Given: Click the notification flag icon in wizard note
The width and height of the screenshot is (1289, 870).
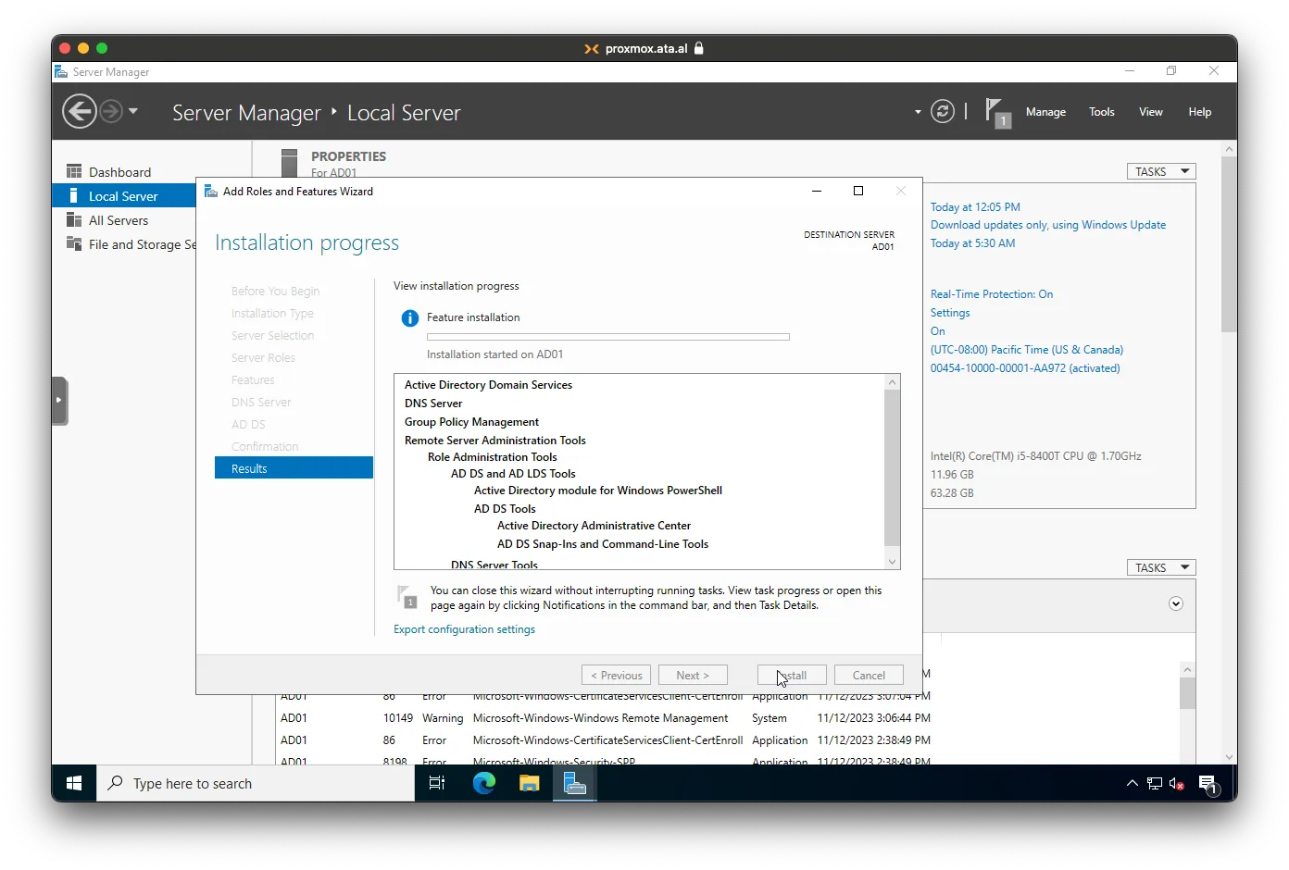Looking at the screenshot, I should (x=407, y=597).
